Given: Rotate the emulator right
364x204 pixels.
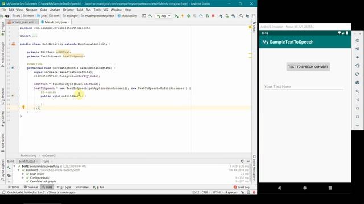Looking at the screenshot, I should [x=358, y=74].
